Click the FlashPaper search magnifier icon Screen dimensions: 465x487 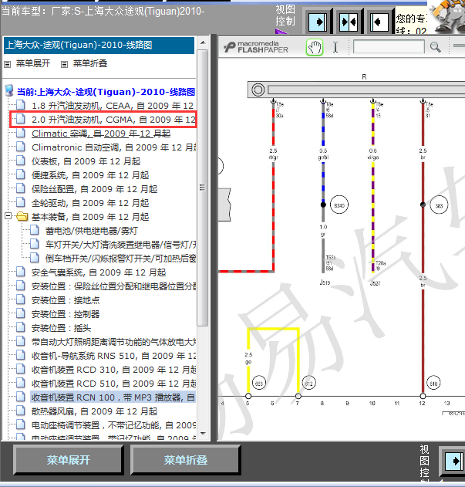coord(435,47)
